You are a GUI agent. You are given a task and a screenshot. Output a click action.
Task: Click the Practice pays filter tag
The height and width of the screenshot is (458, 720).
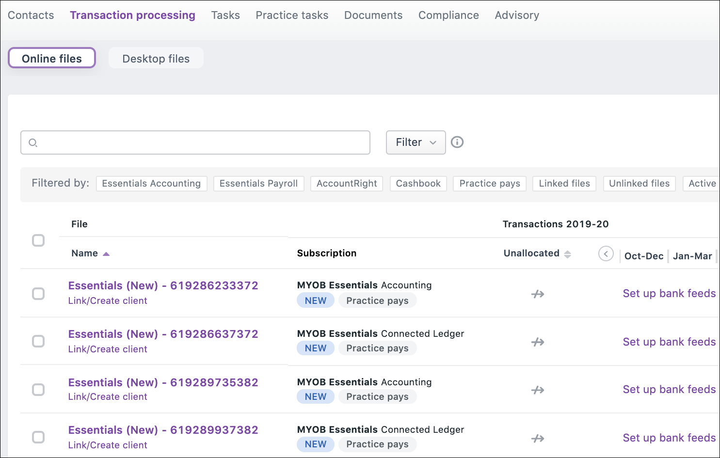490,183
